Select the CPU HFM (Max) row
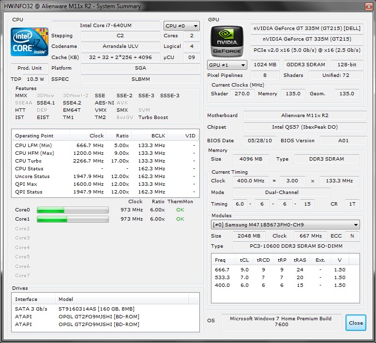Image resolution: width=376 pixels, height=343 pixels. pyautogui.click(x=105, y=153)
